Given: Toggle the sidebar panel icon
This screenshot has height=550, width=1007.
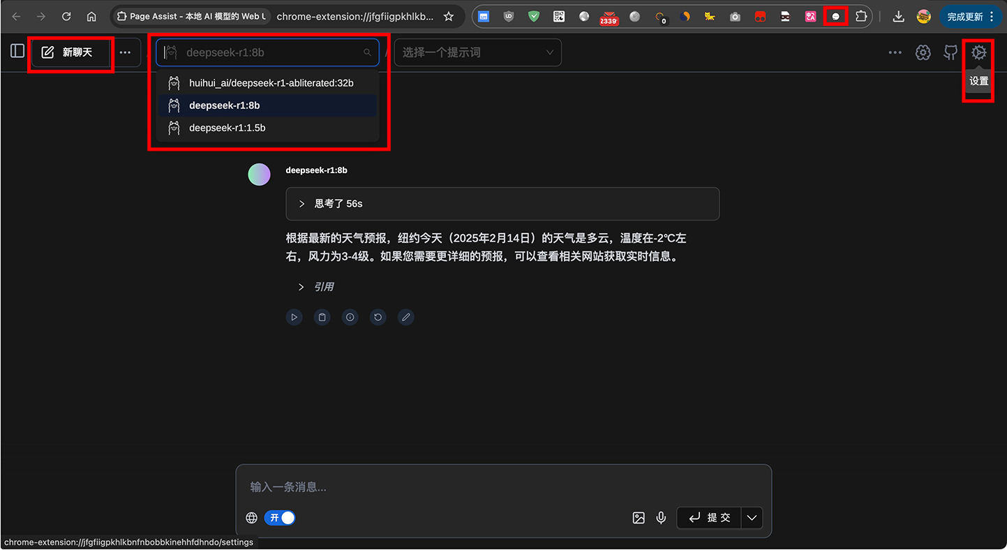Looking at the screenshot, I should [17, 51].
